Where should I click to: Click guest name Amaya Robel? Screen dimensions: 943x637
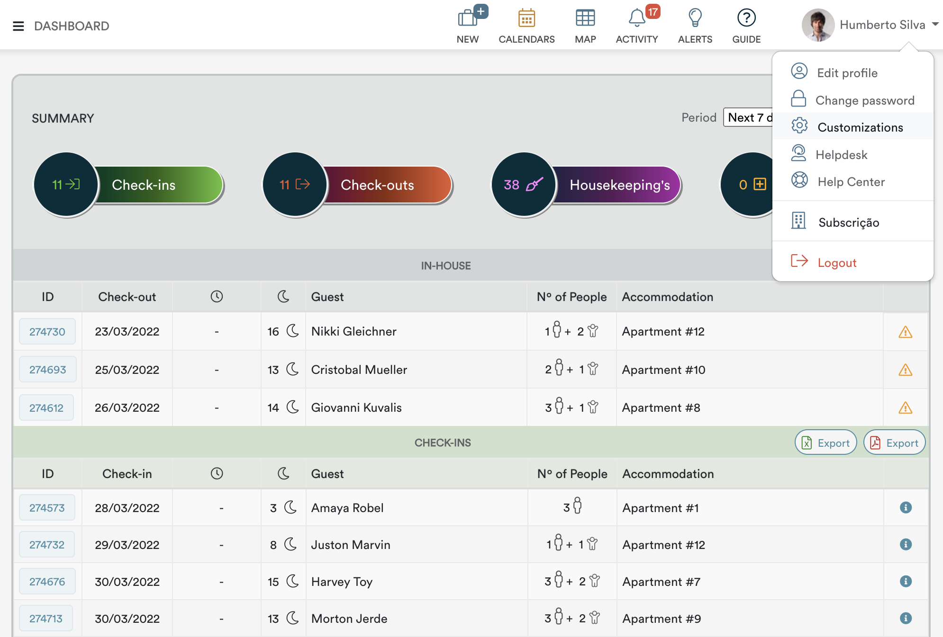tap(347, 508)
